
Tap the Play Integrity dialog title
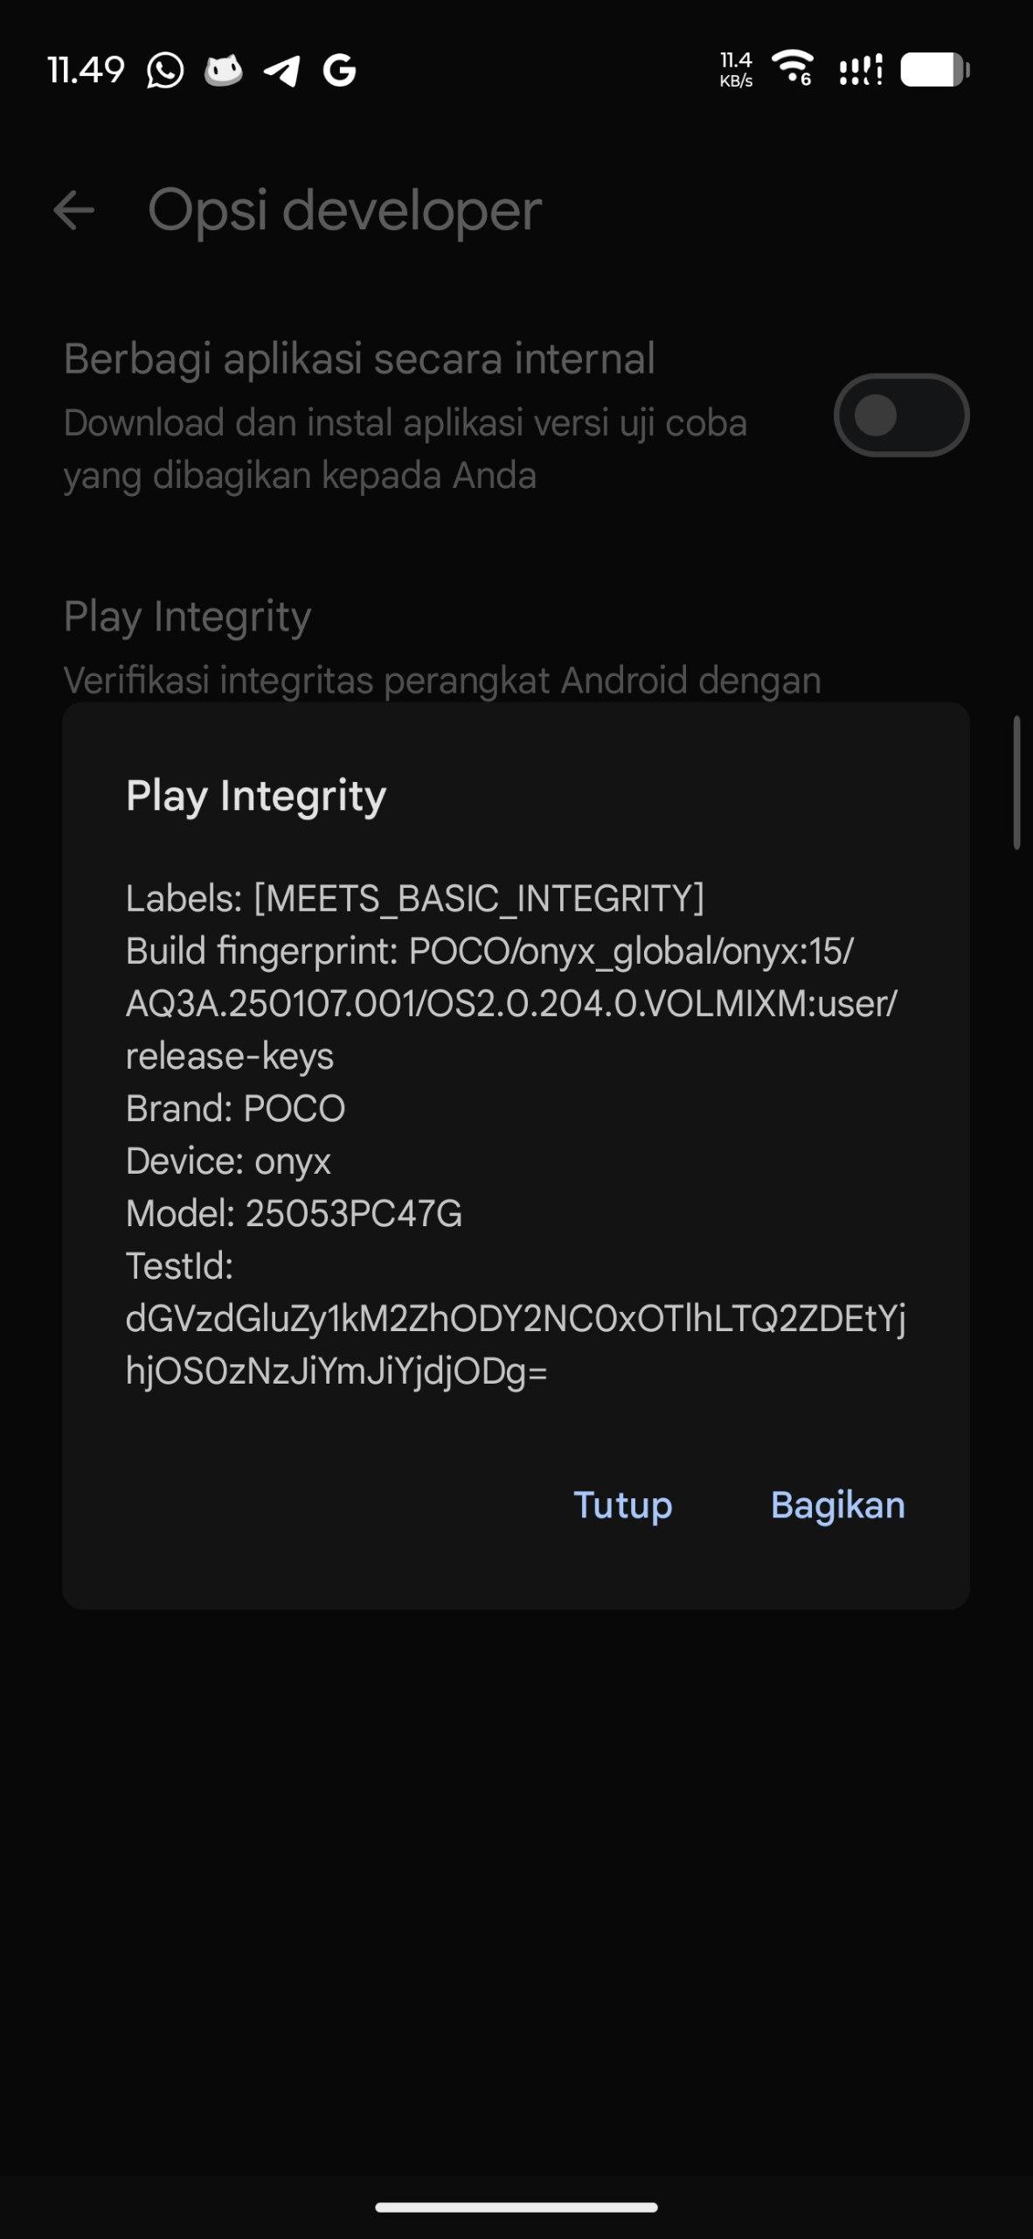pos(255,796)
